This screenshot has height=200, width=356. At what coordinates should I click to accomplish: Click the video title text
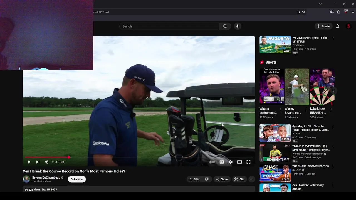pyautogui.click(x=74, y=171)
